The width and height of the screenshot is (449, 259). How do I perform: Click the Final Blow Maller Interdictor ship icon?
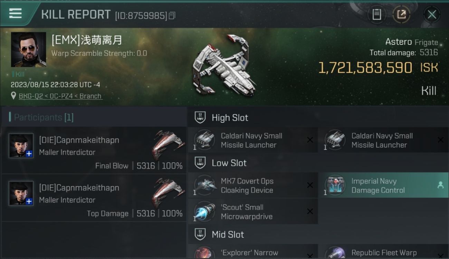(x=168, y=144)
